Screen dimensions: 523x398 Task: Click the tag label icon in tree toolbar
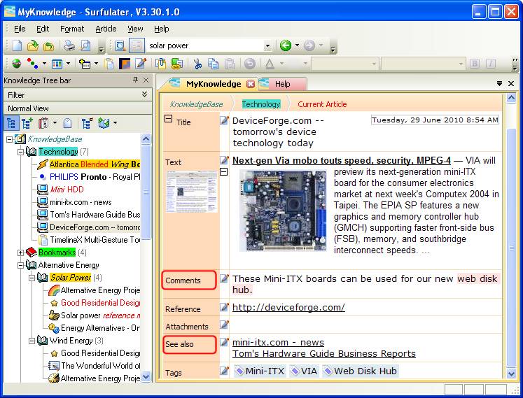(x=67, y=123)
